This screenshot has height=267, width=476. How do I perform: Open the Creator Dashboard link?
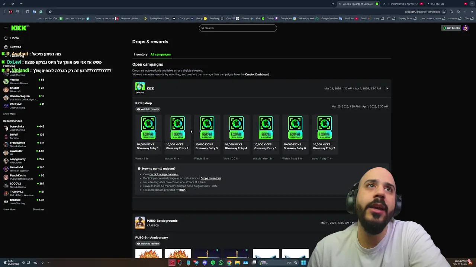coord(257,75)
